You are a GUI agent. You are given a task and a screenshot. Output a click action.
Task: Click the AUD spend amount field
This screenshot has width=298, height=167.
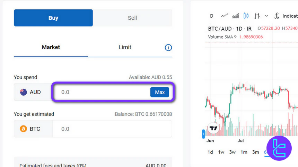point(102,92)
